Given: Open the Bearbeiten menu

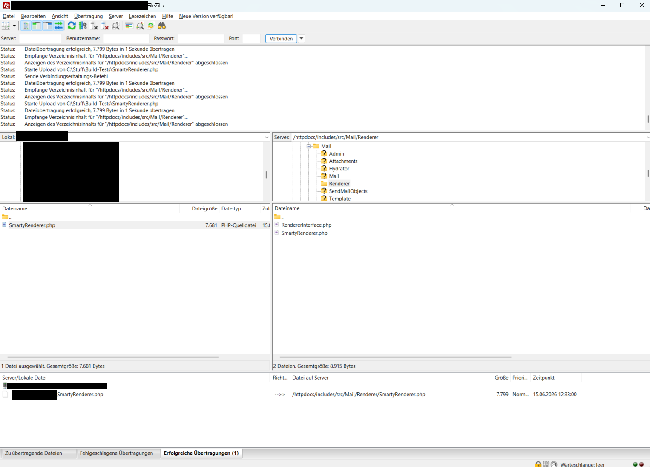Looking at the screenshot, I should point(33,16).
